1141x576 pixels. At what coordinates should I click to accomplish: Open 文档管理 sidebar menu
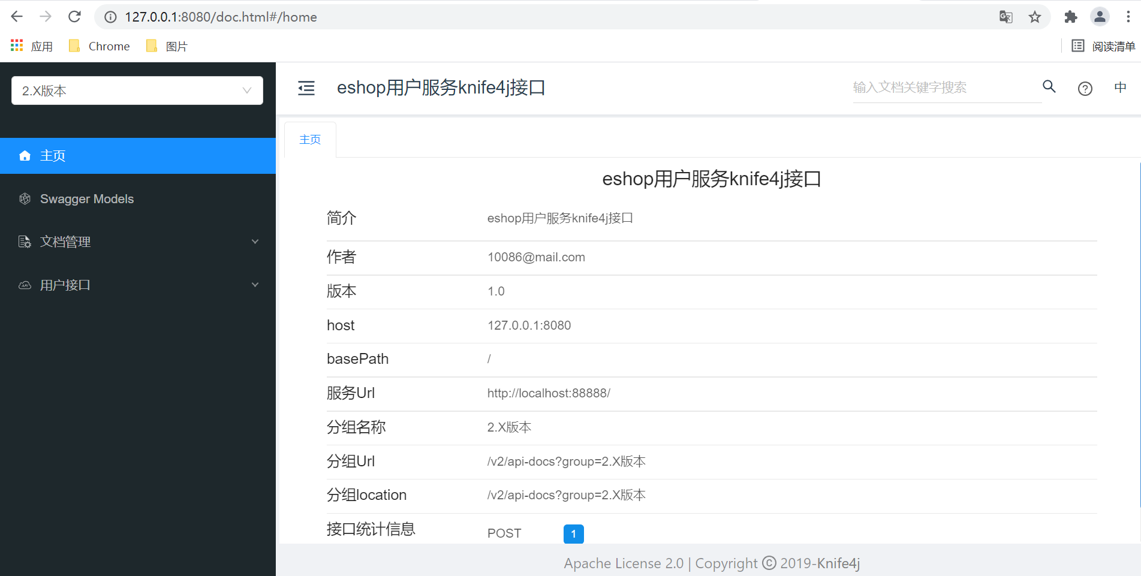(x=138, y=242)
